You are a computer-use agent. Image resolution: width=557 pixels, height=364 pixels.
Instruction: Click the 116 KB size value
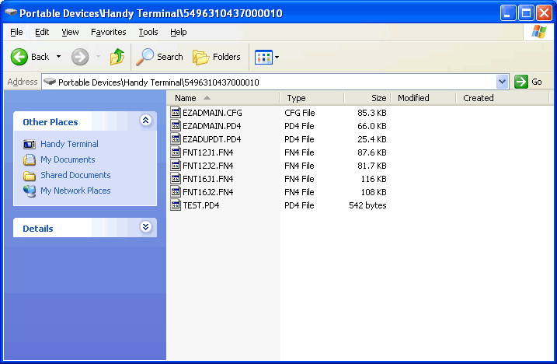374,179
